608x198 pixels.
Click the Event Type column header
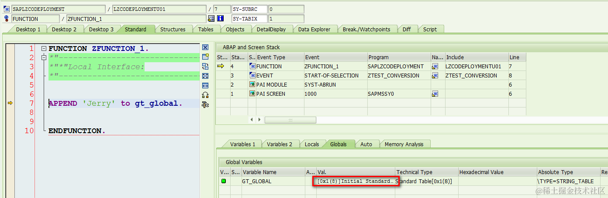[280, 57]
